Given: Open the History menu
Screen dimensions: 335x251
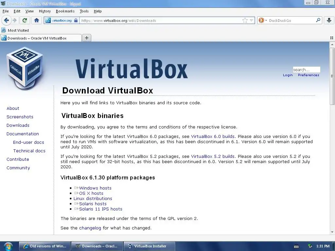Looking at the screenshot, I should pyautogui.click(x=44, y=11).
